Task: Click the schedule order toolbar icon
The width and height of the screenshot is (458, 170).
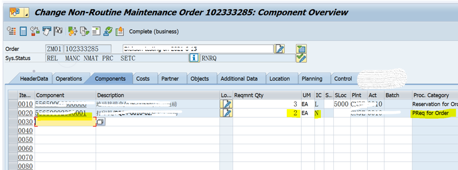Action: point(12,31)
